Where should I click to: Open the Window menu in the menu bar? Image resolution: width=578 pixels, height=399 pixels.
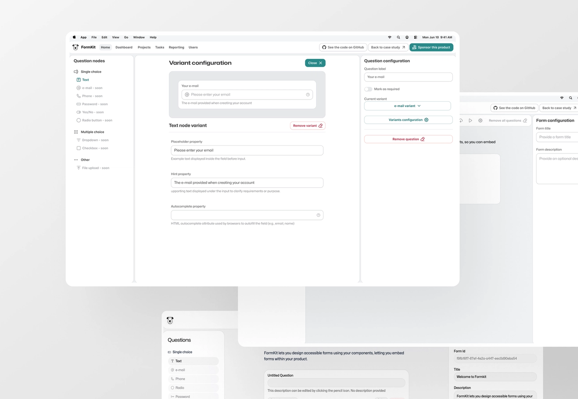139,37
